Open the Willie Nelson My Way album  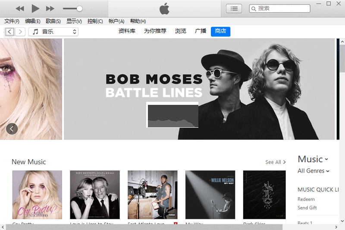(210, 195)
